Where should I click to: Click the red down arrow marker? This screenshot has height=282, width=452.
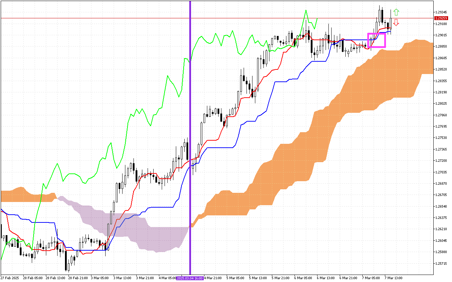pos(396,23)
